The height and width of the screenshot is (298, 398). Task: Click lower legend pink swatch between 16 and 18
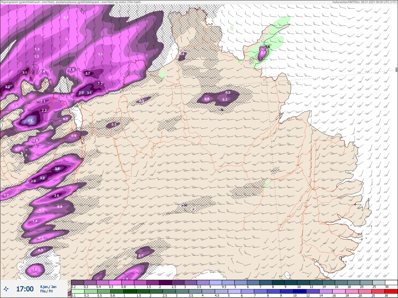click(339, 291)
